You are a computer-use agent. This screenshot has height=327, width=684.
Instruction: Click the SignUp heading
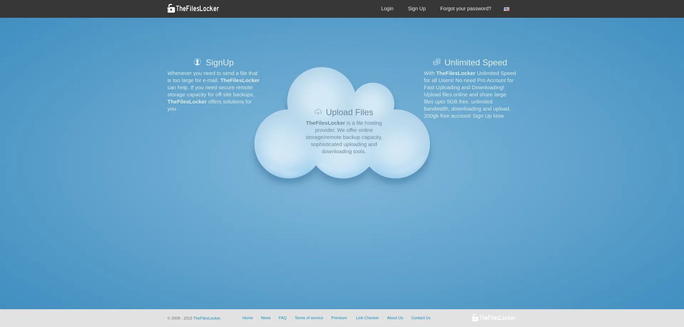pyautogui.click(x=220, y=63)
